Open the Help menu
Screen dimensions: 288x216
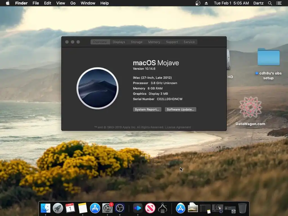tap(105, 3)
